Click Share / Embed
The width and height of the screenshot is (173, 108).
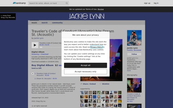coord(88,84)
